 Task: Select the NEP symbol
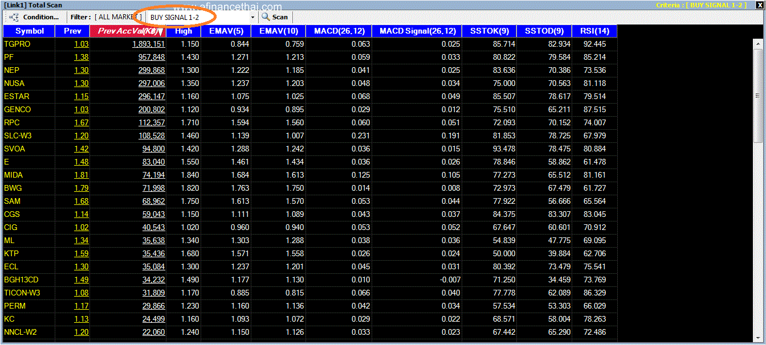[x=11, y=70]
